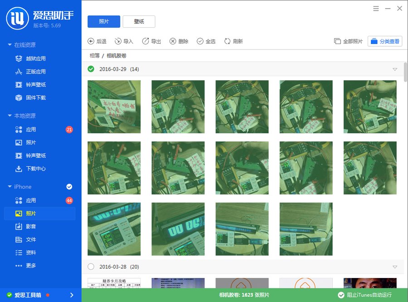Switch to the 照片 tab
The height and width of the screenshot is (302, 408).
pyautogui.click(x=104, y=21)
